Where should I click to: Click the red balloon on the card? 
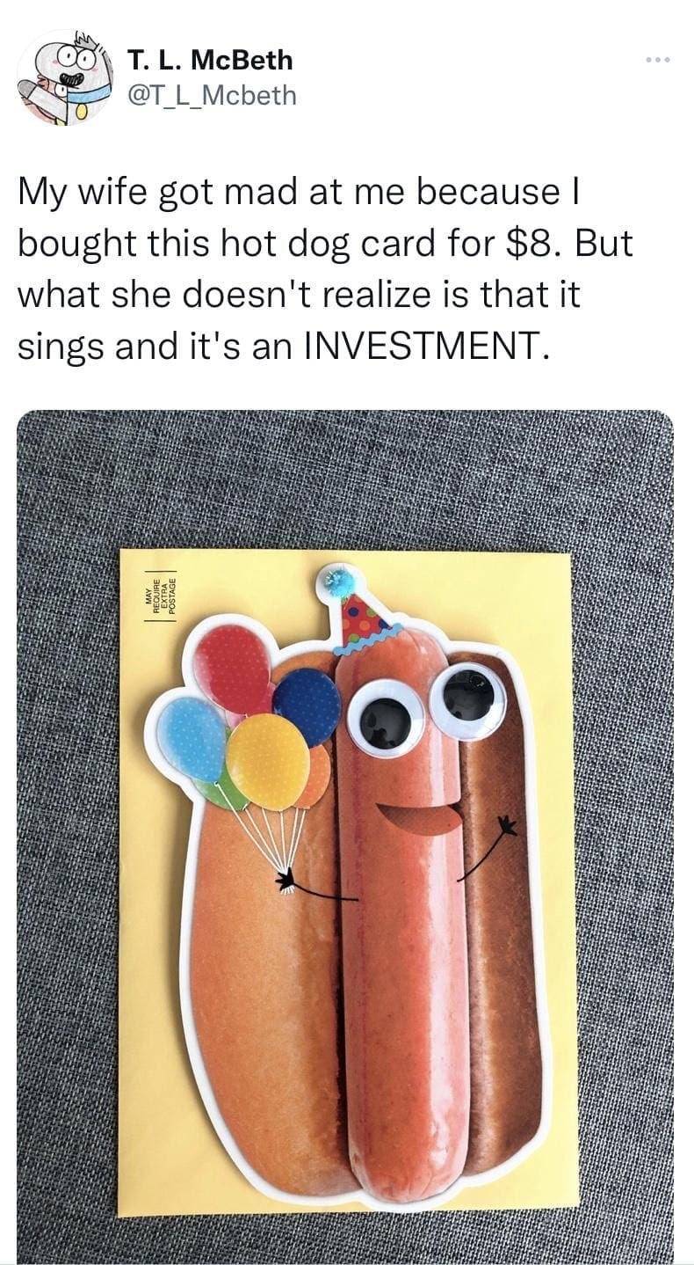(231, 668)
